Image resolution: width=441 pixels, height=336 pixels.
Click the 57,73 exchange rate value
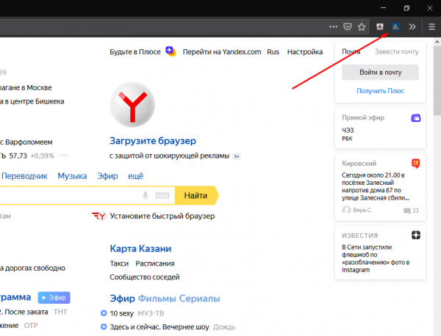18,156
